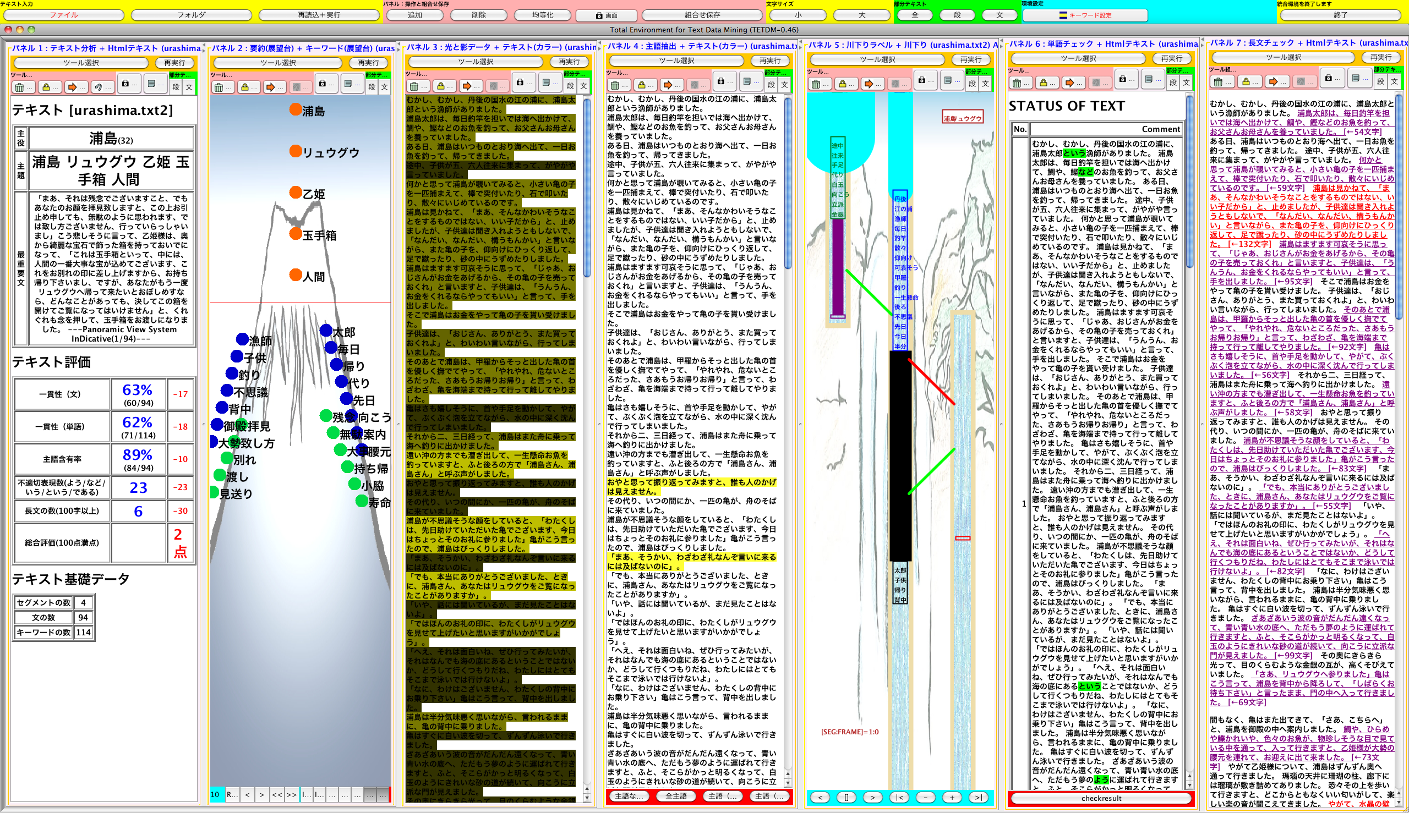Click the orange arrow icon in Panel 3

(x=469, y=86)
